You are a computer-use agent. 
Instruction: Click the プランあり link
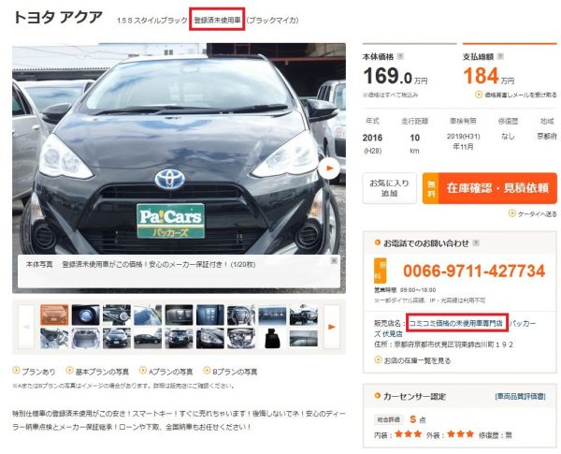coord(35,372)
